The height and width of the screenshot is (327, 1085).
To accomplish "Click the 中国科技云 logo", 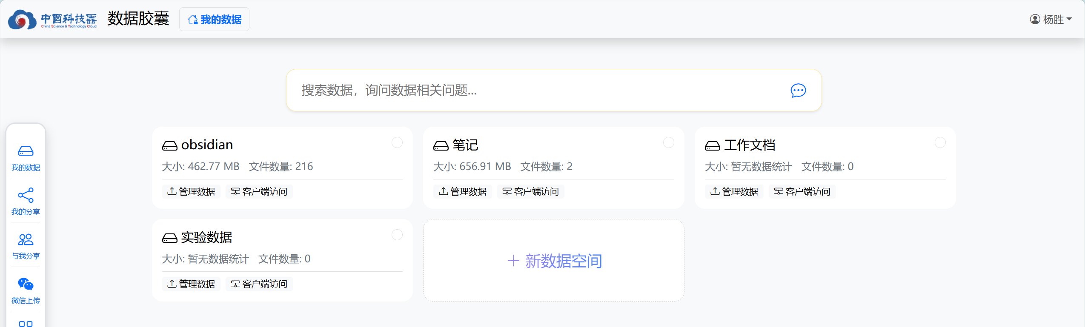I will pos(52,20).
